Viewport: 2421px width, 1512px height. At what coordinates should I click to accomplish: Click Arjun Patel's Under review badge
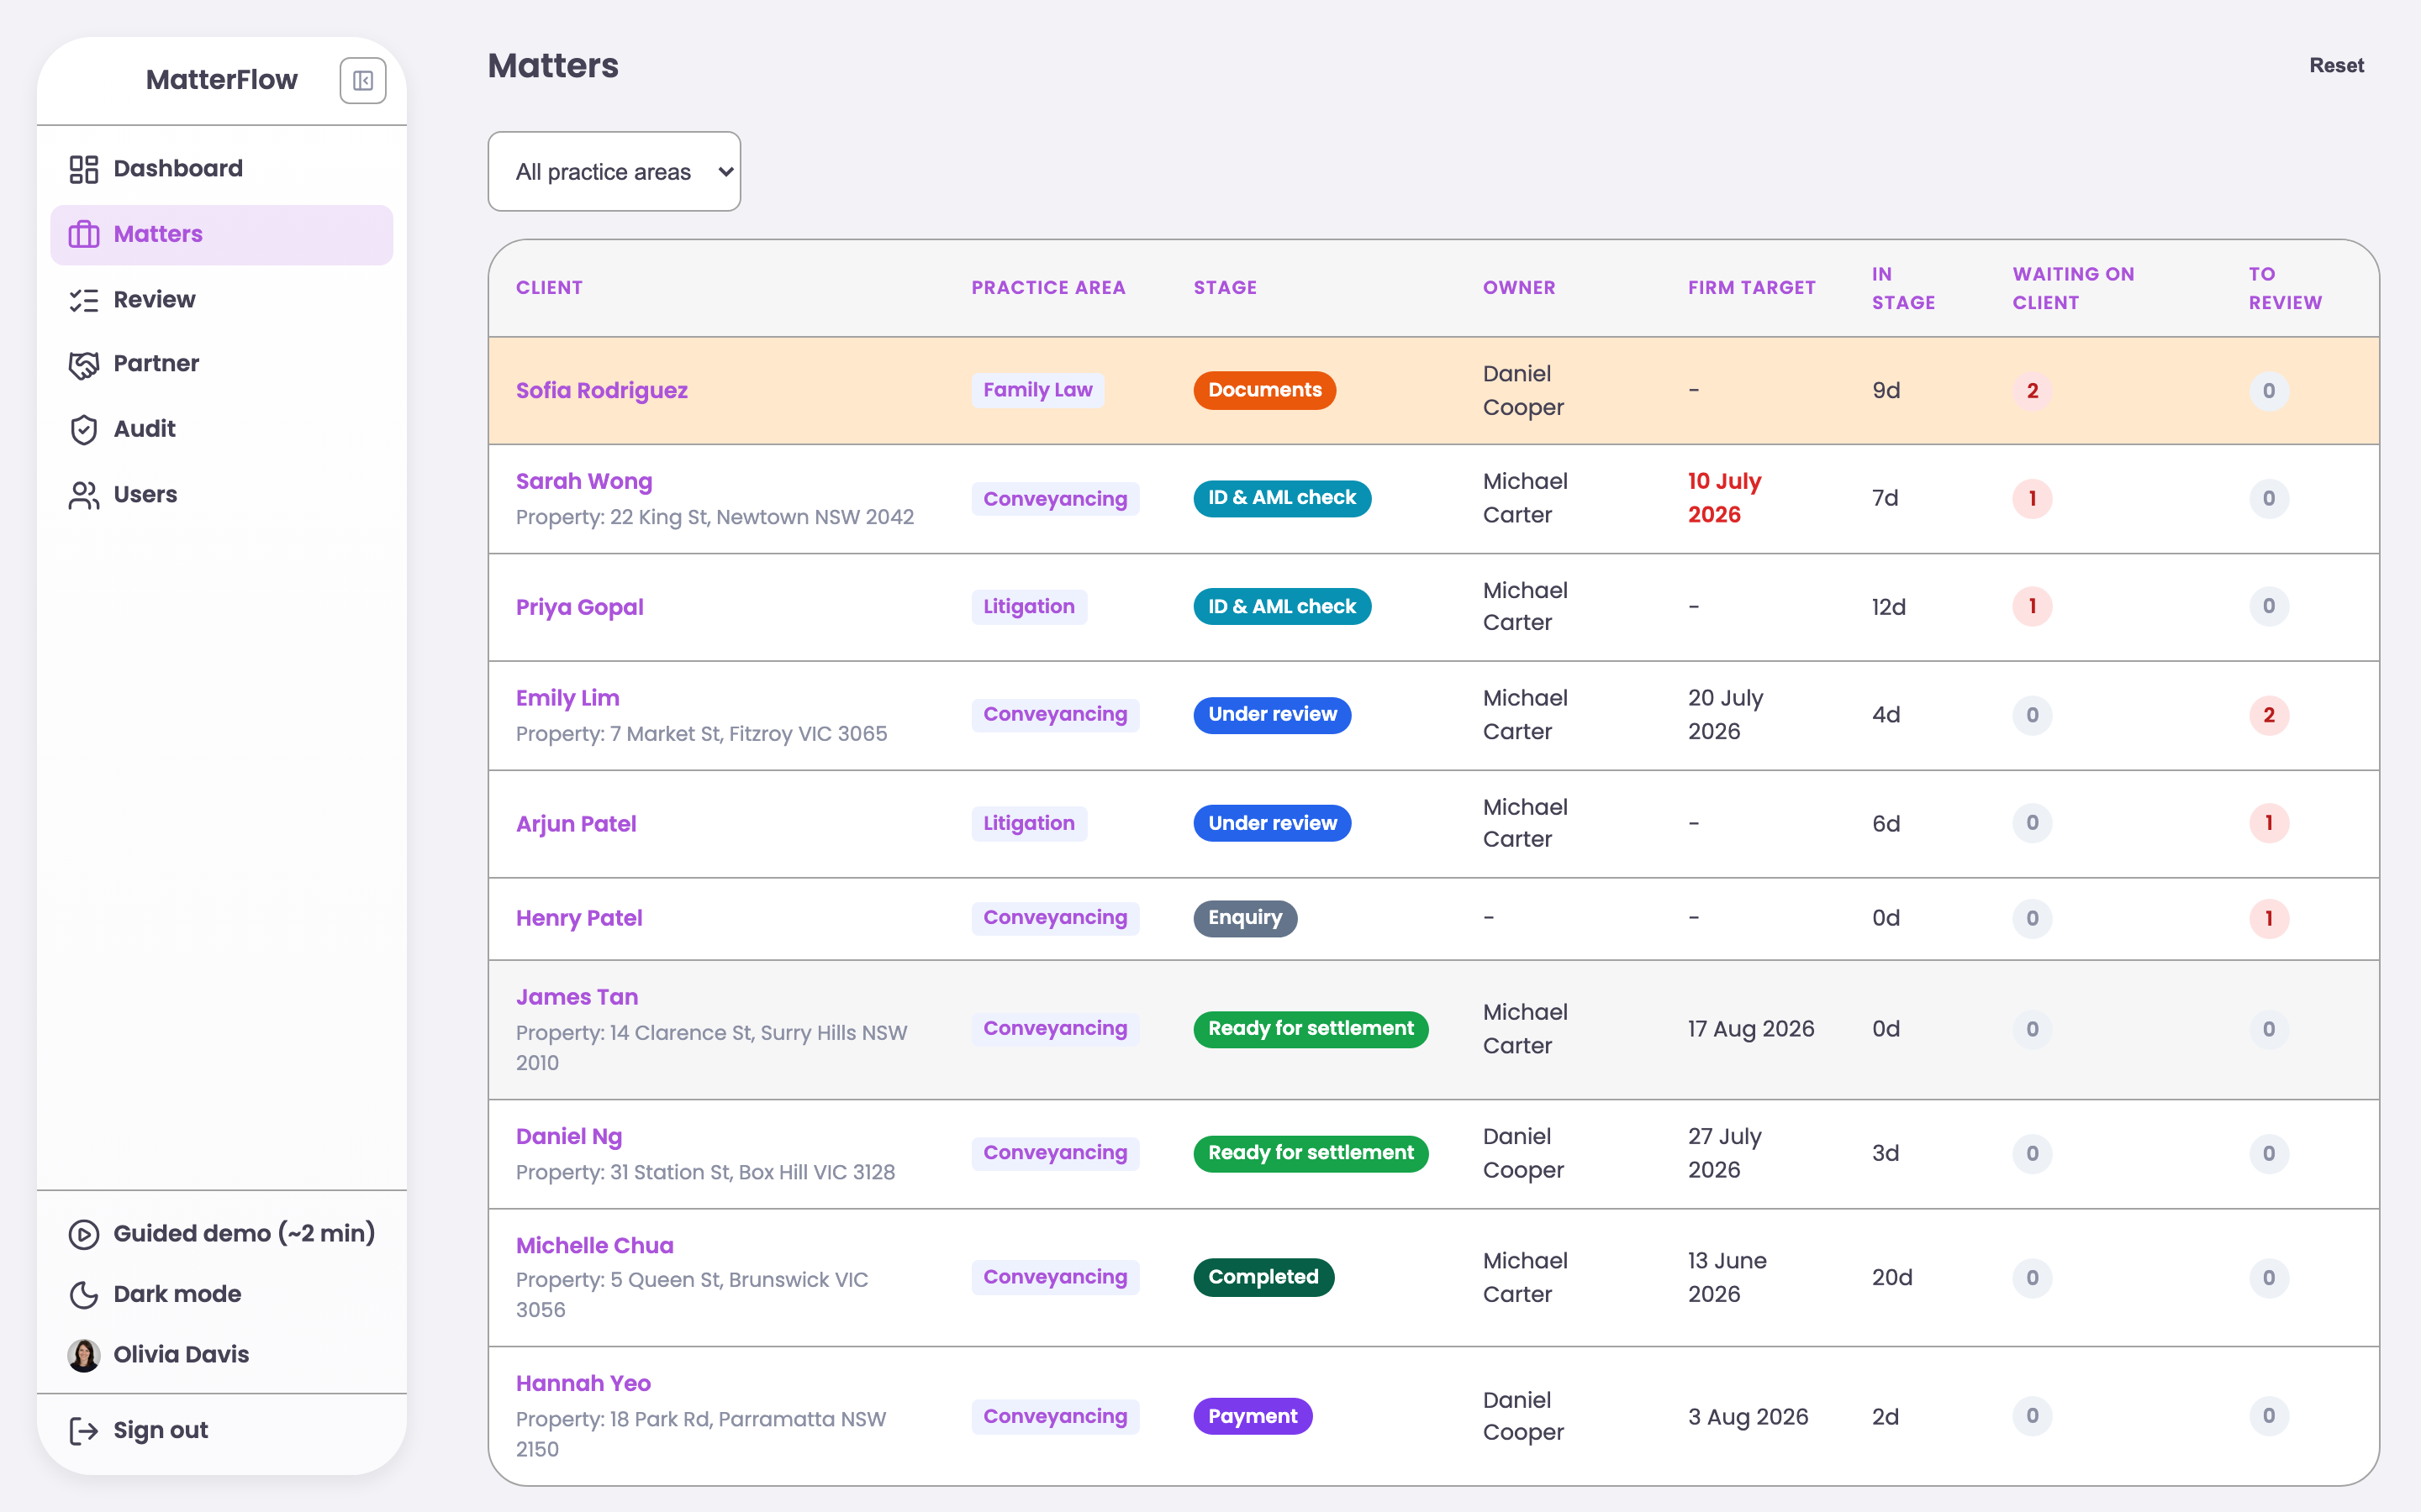pyautogui.click(x=1272, y=824)
